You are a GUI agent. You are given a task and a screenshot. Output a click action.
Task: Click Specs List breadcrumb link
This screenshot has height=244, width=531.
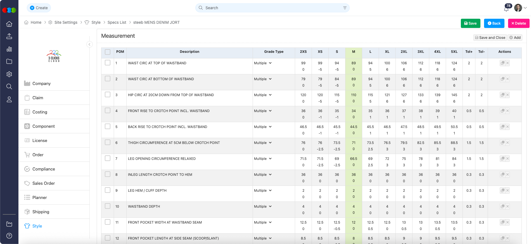[x=117, y=22]
